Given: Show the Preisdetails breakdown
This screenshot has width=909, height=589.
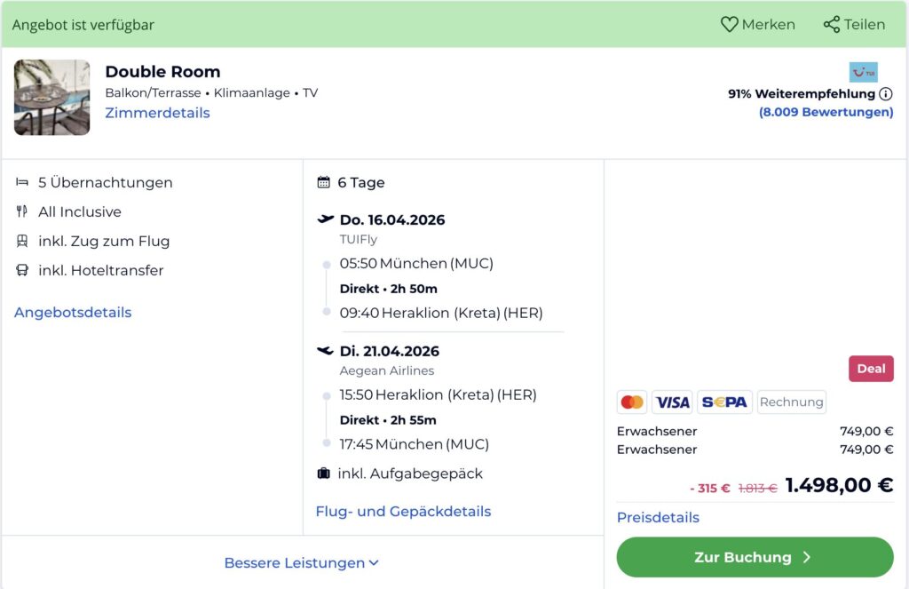Looking at the screenshot, I should pyautogui.click(x=657, y=517).
